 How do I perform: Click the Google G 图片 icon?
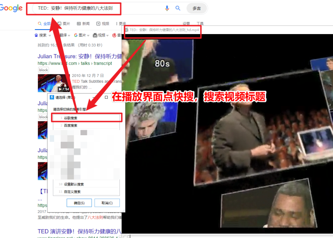point(76,35)
